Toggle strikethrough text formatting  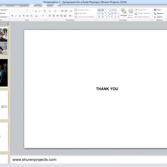pyautogui.click(x=28, y=16)
